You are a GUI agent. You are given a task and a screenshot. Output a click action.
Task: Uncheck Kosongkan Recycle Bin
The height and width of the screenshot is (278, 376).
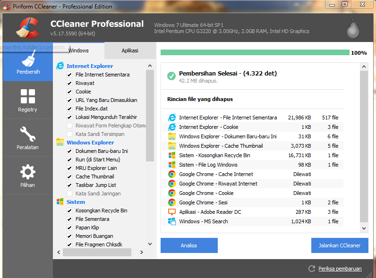[x=69, y=211]
